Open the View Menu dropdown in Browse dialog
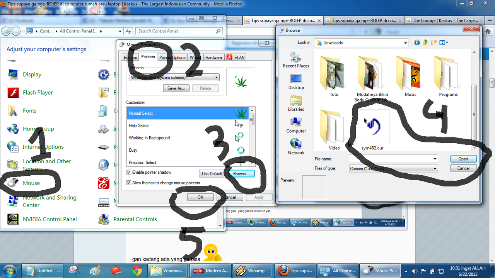This screenshot has height=278, width=495. [x=444, y=43]
